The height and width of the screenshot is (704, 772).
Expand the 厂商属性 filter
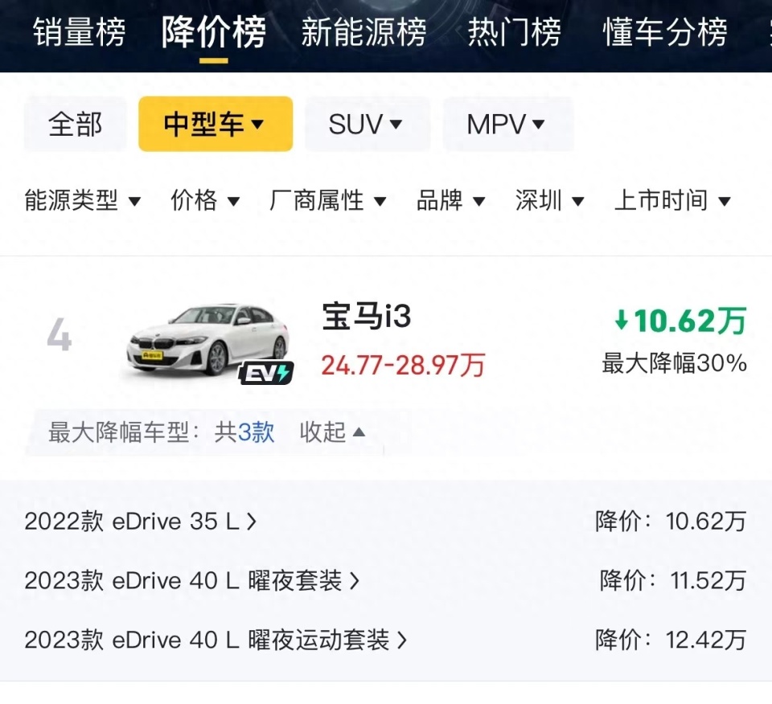point(325,201)
